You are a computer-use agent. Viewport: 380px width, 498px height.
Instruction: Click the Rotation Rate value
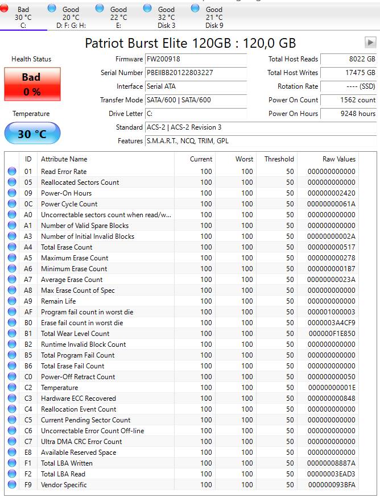pos(349,86)
